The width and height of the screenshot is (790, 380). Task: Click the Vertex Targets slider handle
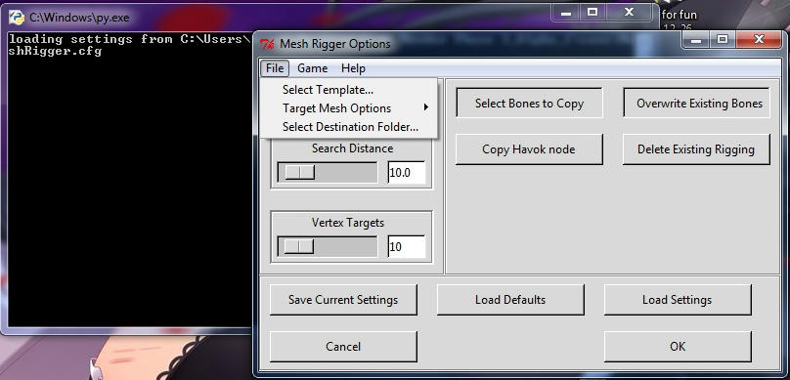point(299,246)
